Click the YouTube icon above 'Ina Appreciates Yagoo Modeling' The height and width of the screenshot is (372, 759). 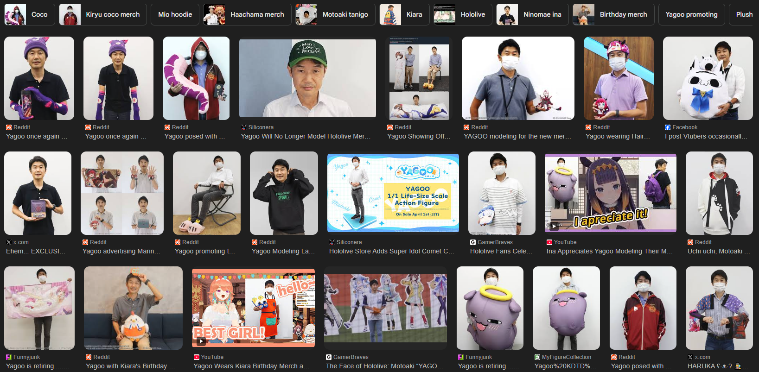tap(549, 242)
